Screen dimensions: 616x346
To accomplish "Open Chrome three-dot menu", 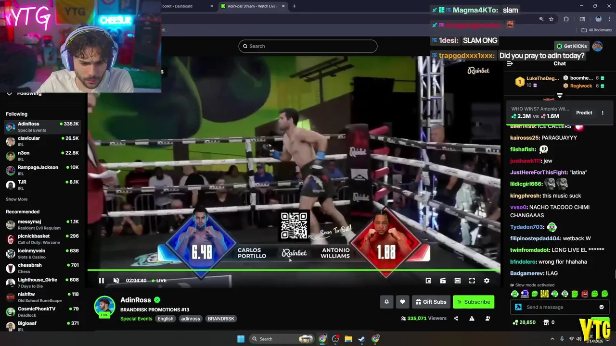I will point(609,19).
